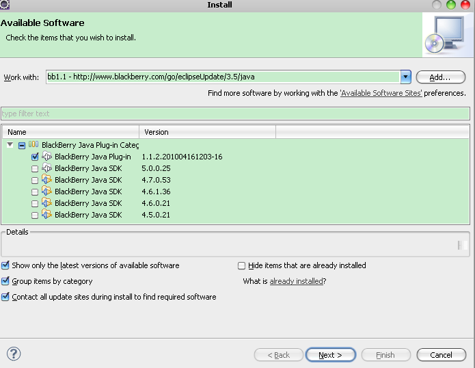This screenshot has width=475, height=368.
Task: Enable Hide items that are already installed
Action: (241, 266)
